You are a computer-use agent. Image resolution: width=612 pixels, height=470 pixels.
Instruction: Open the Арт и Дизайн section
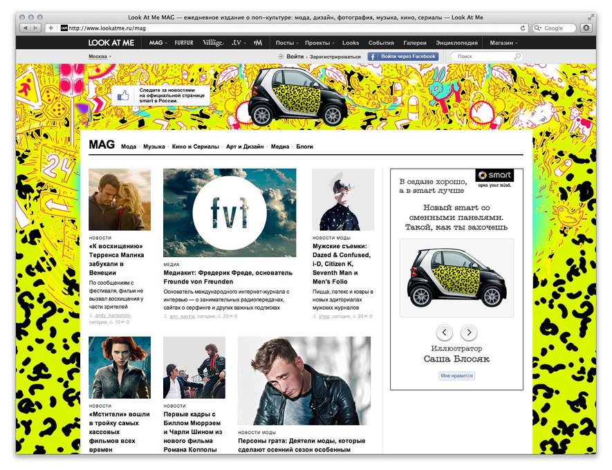(x=245, y=147)
